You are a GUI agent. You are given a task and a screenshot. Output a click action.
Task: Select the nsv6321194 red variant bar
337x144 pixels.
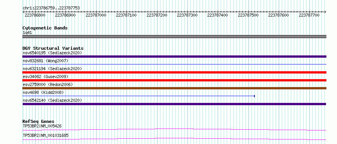(174, 72)
